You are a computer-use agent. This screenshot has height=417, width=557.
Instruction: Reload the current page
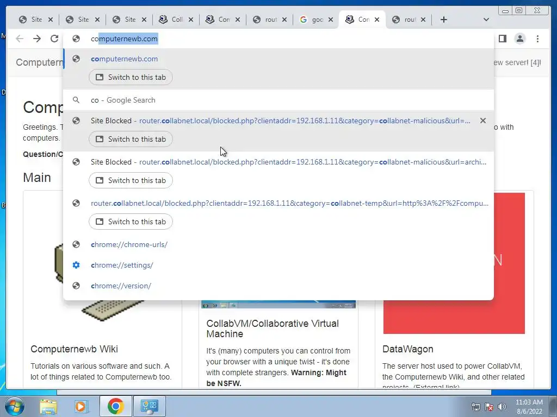click(54, 39)
